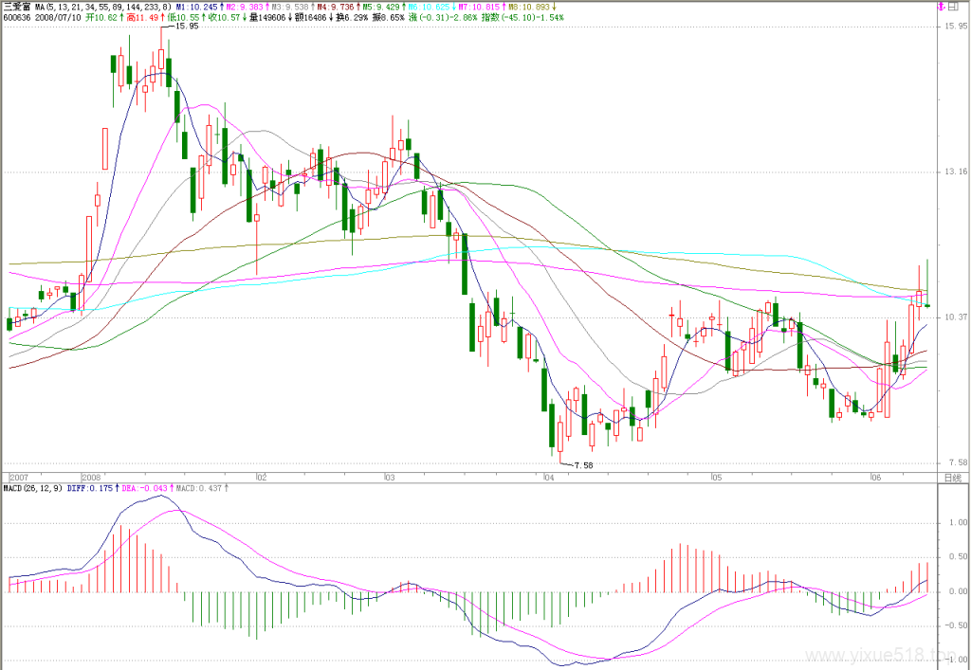The height and width of the screenshot is (670, 971).
Task: Click the 15.95 high price marker
Action: coord(185,27)
